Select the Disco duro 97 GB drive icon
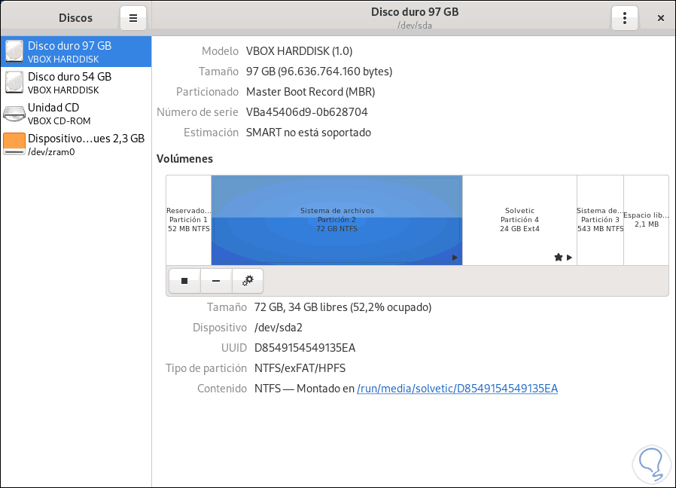Image resolution: width=676 pixels, height=488 pixels. pyautogui.click(x=14, y=51)
